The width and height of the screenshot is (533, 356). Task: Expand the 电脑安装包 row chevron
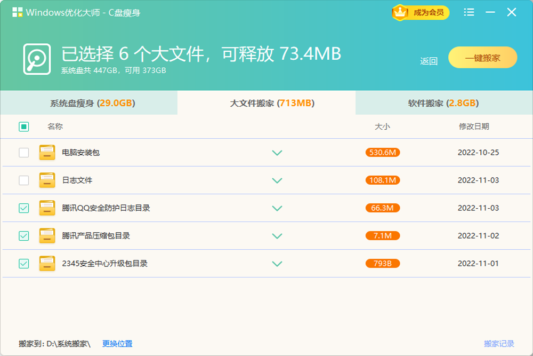(277, 152)
